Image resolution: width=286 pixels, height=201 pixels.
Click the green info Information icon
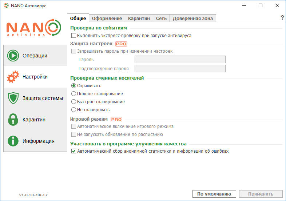click(13, 141)
